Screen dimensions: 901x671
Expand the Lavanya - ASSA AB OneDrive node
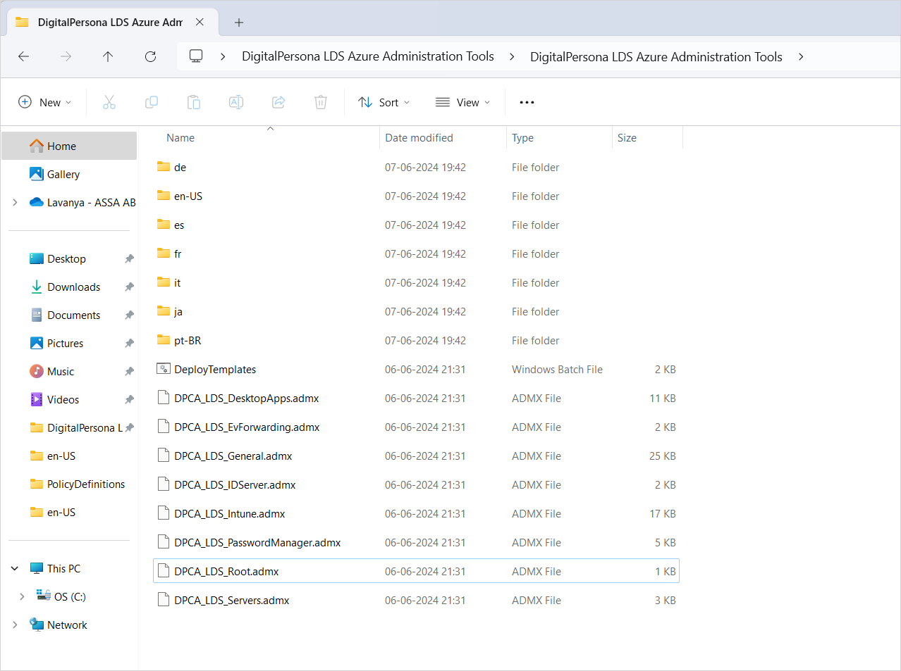(15, 202)
